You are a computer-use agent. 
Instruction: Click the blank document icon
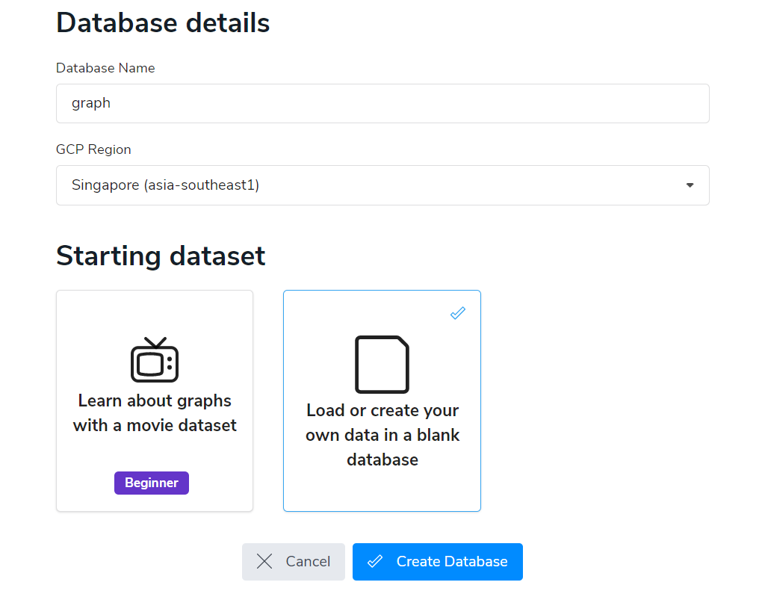point(382,365)
